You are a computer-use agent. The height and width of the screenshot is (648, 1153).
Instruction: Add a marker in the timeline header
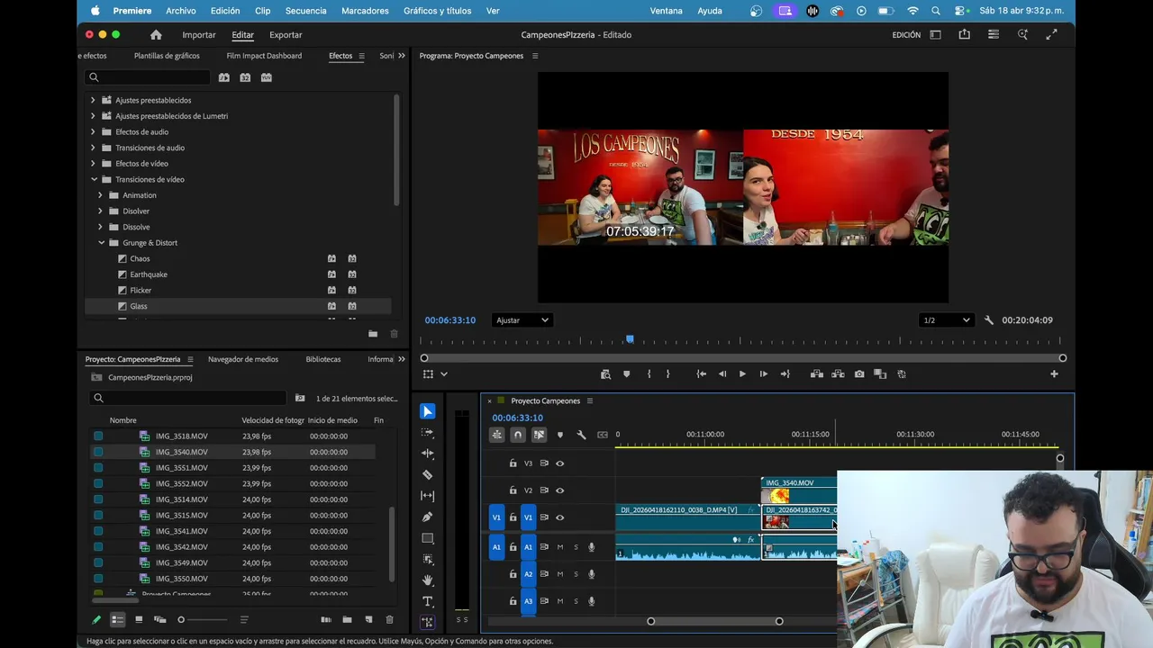tap(560, 435)
